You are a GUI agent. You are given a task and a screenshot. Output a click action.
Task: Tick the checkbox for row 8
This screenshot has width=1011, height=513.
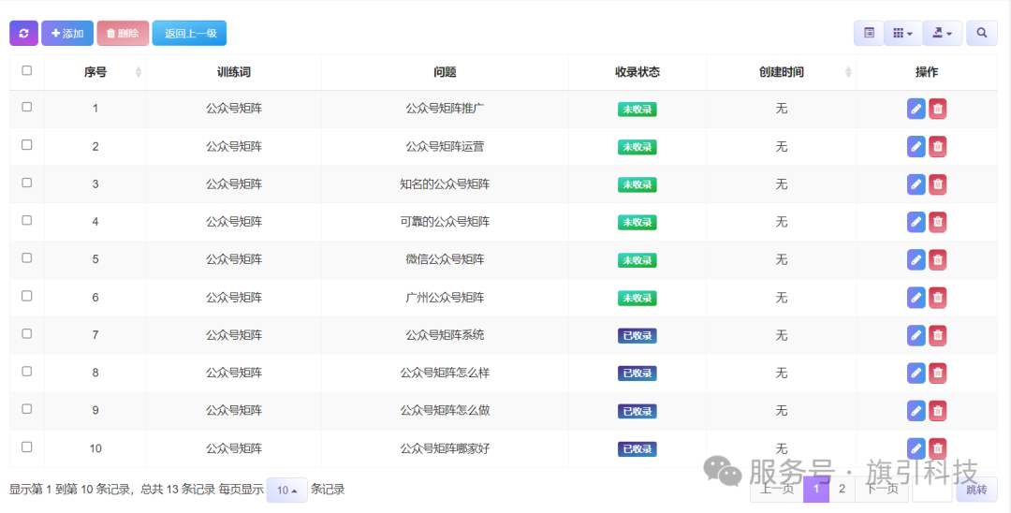click(26, 372)
